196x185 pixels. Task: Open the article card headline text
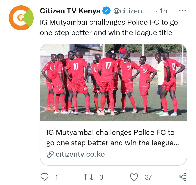[x=112, y=138]
